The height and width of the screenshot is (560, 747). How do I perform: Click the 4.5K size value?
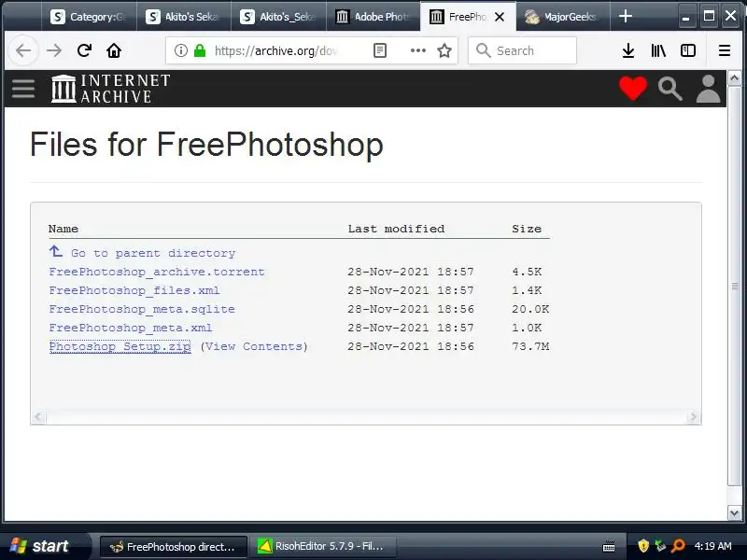tap(527, 272)
